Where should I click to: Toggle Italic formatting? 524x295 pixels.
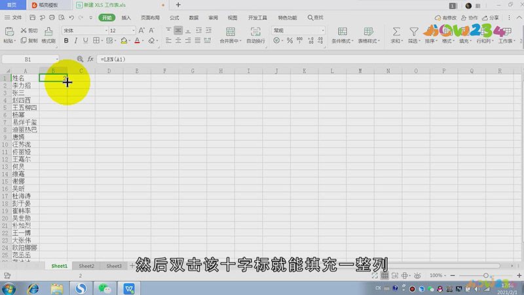point(76,41)
